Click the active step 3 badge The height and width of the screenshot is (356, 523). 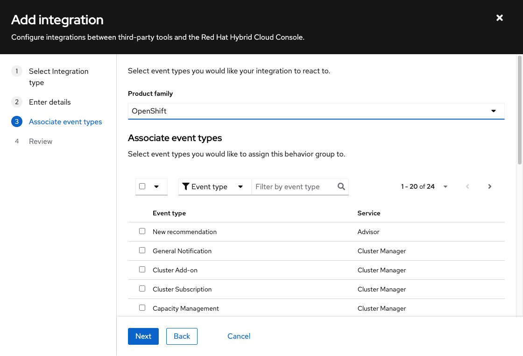pos(17,121)
